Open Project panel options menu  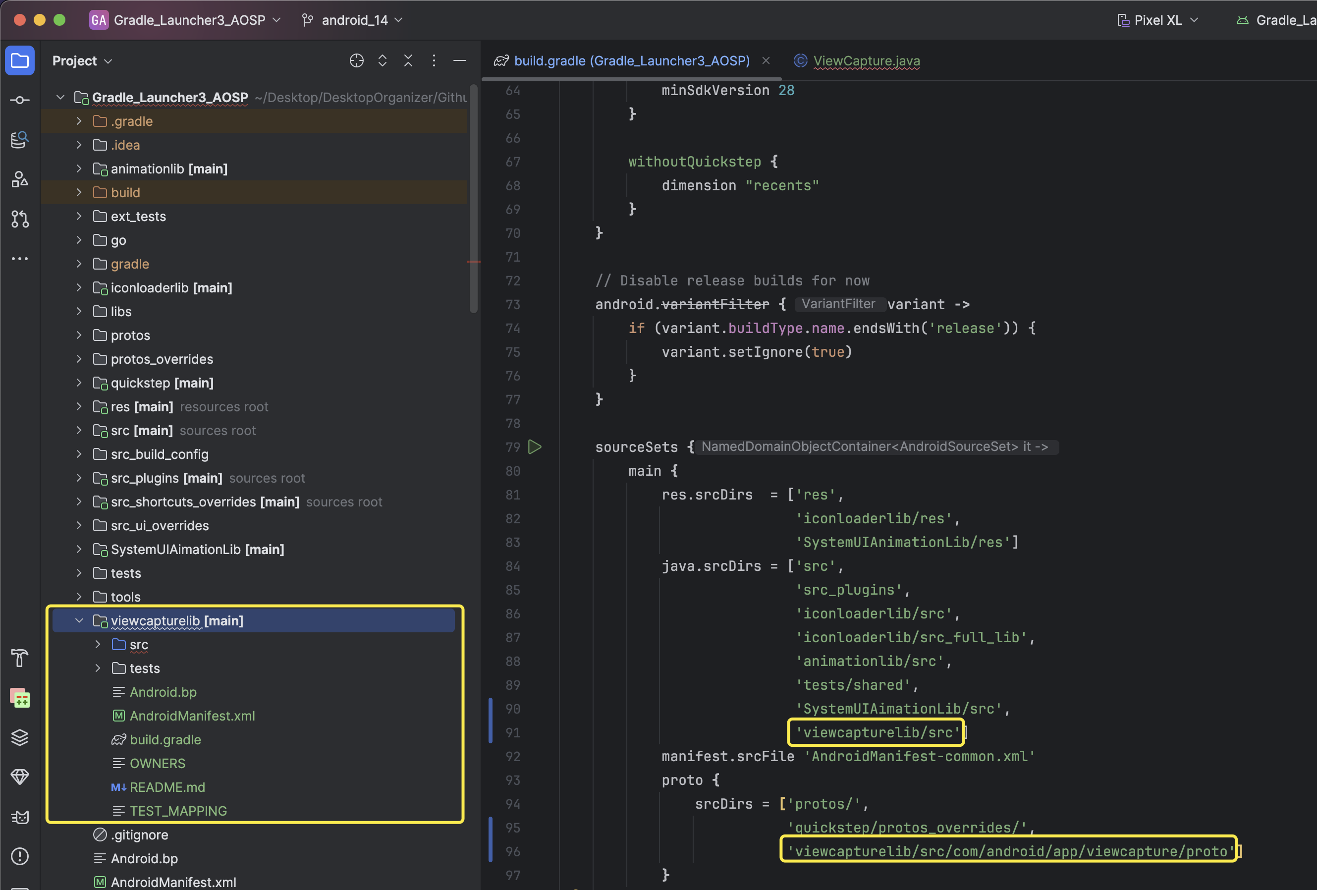434,60
